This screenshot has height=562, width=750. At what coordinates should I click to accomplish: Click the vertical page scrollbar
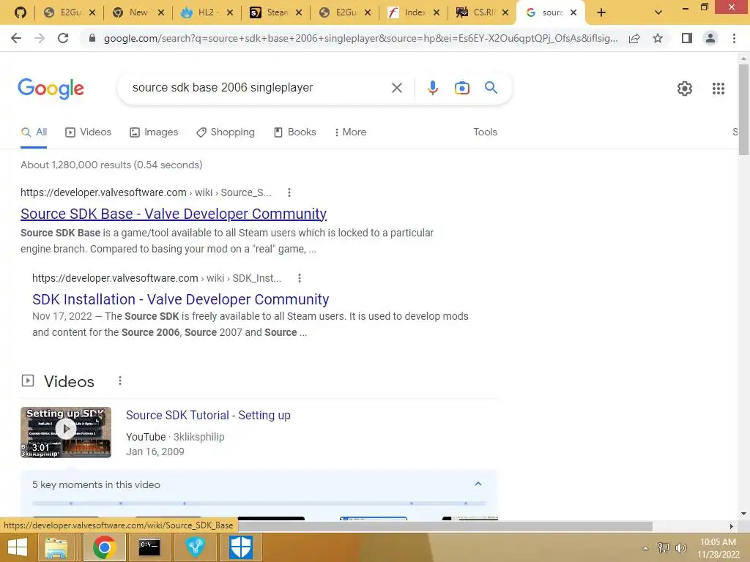[743, 110]
